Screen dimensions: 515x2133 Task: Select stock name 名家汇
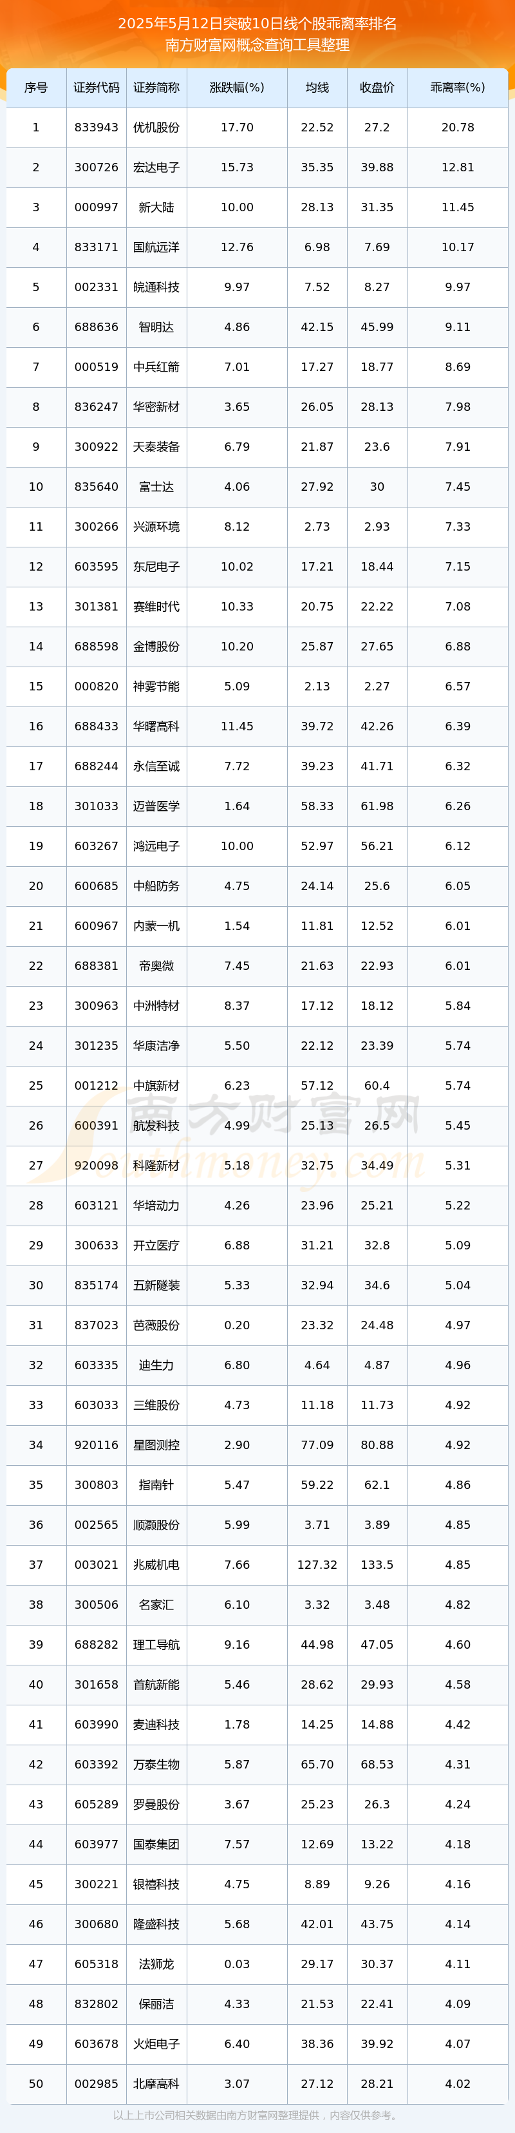(x=156, y=1605)
